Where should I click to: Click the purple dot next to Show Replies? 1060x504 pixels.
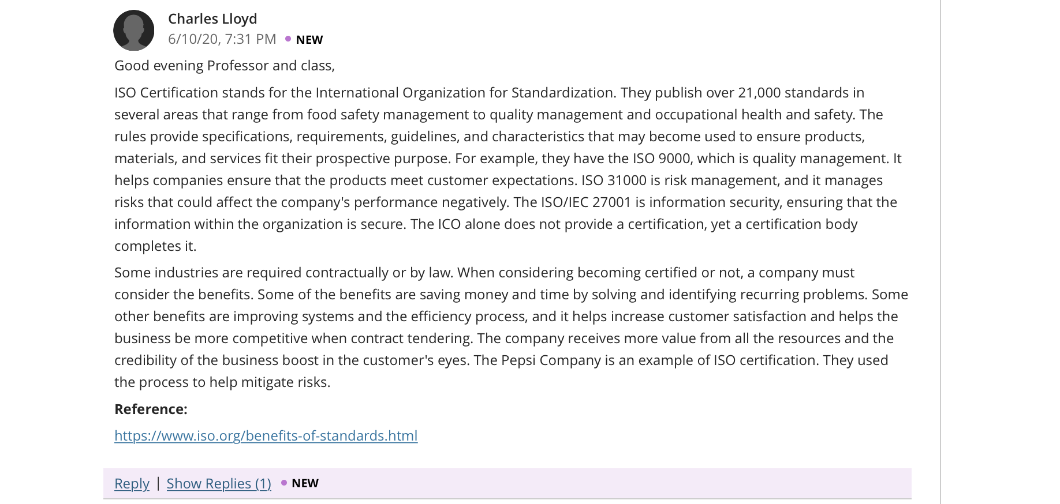point(284,483)
